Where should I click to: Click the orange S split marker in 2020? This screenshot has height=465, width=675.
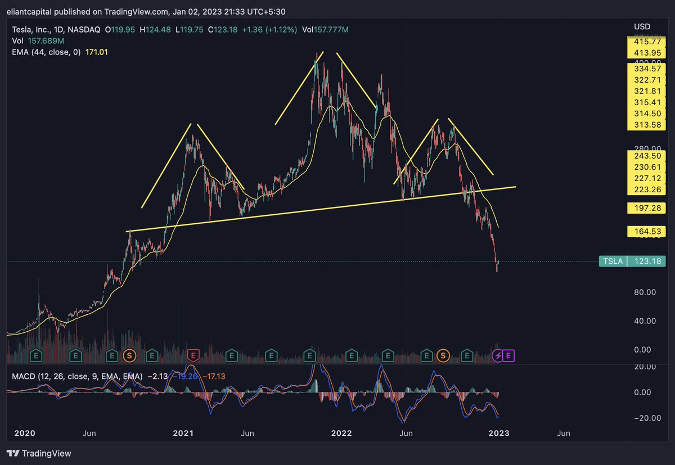[x=130, y=355]
